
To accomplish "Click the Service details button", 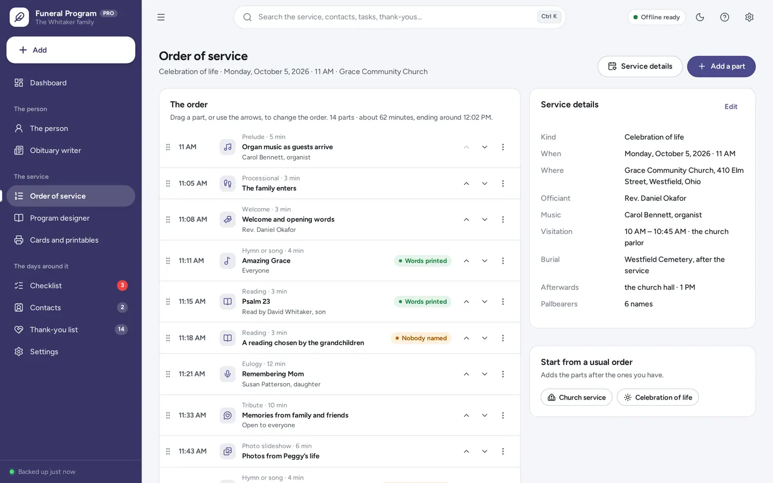I will [x=640, y=66].
